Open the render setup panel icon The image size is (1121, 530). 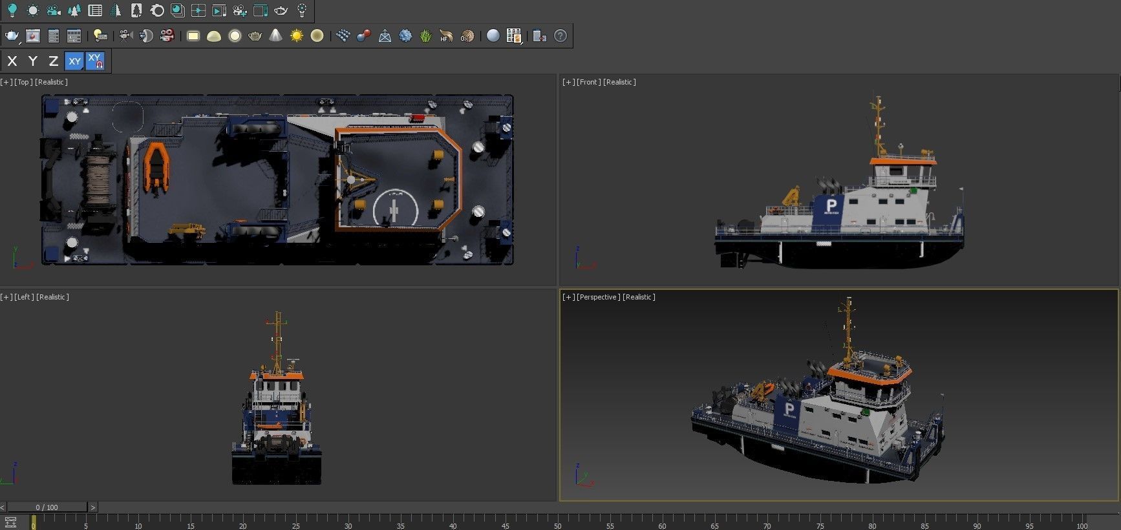pyautogui.click(x=54, y=36)
